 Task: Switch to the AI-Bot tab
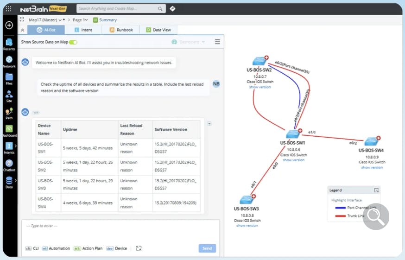pyautogui.click(x=46, y=30)
